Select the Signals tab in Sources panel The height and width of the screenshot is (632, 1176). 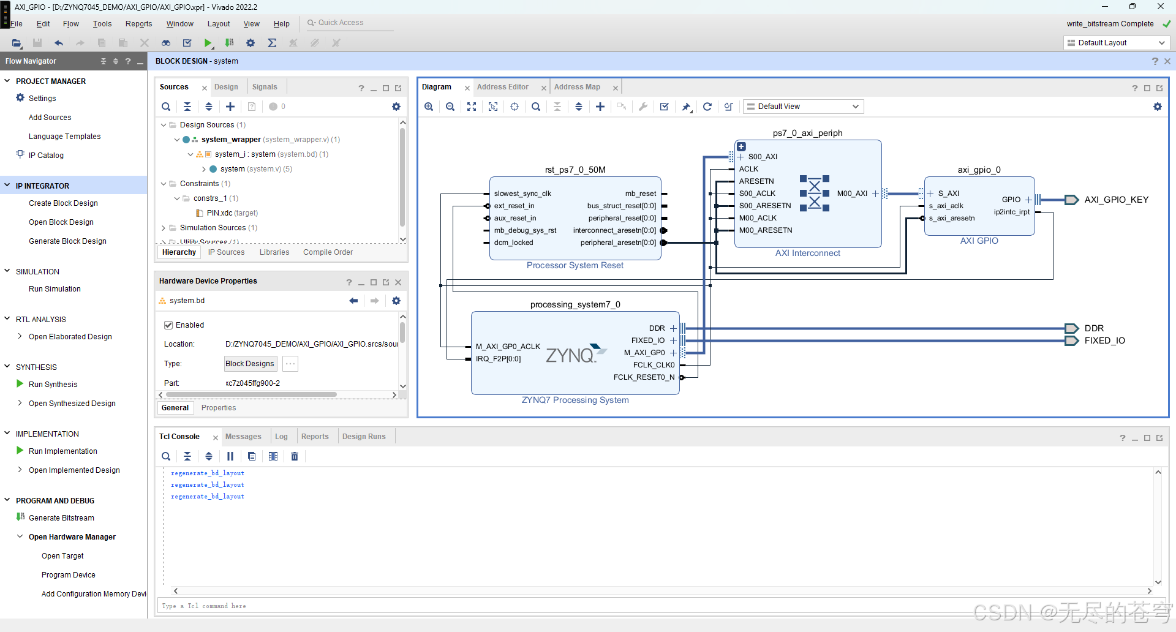point(265,87)
